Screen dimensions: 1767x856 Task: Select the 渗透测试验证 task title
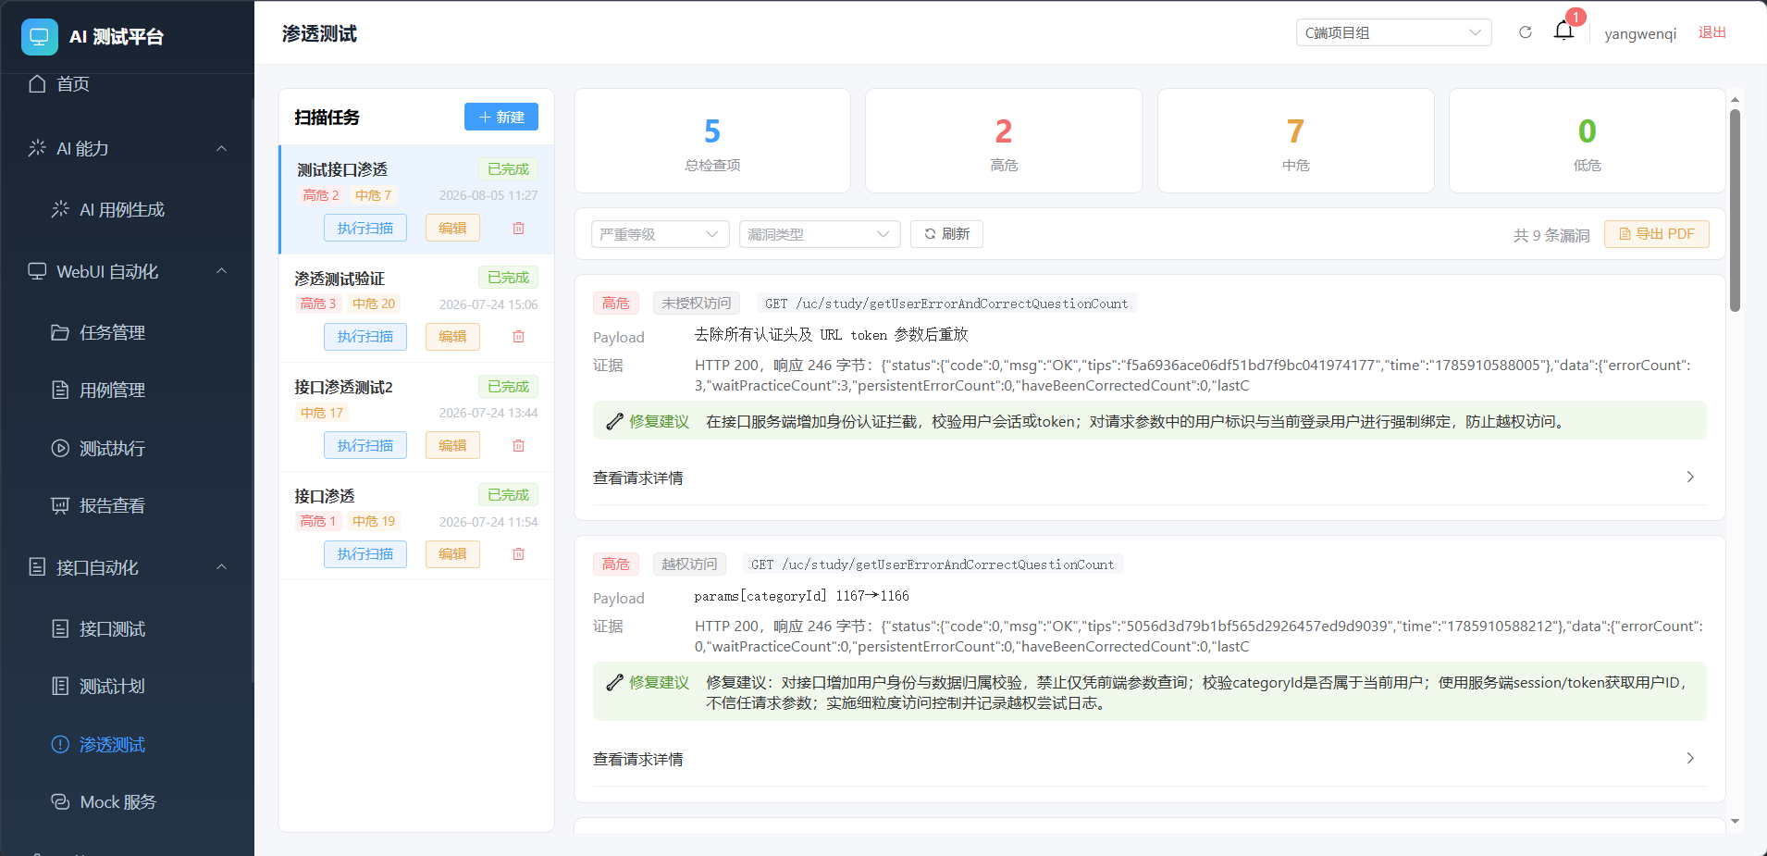coord(340,279)
